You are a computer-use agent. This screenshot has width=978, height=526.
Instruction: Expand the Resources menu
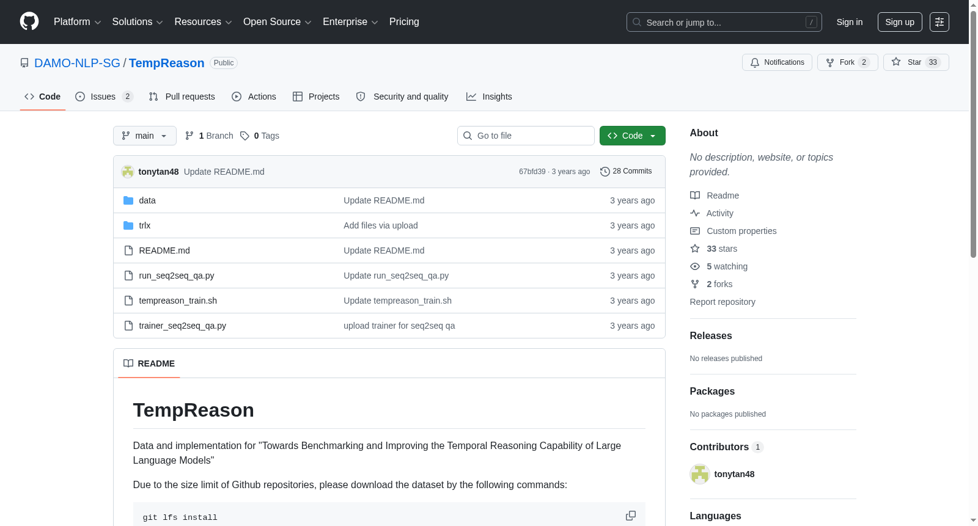[203, 22]
